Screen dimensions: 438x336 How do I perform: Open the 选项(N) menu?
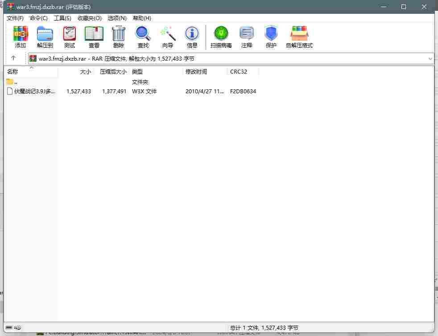pos(117,18)
